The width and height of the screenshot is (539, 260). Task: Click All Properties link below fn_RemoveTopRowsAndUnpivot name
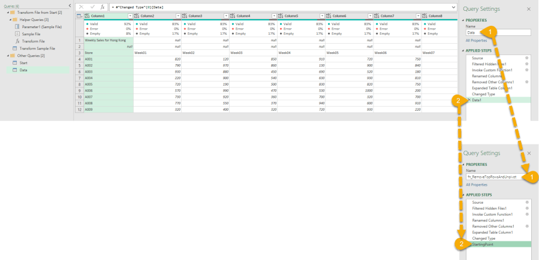coord(477,185)
